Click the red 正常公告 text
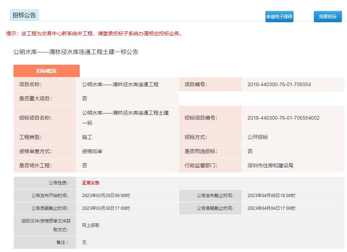The width and height of the screenshot is (347, 252). pos(91,183)
